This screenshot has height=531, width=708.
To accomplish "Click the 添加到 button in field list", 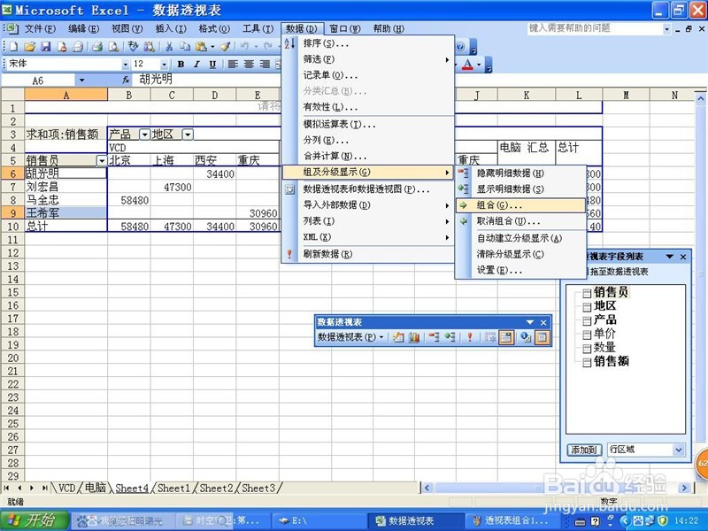I will (583, 450).
